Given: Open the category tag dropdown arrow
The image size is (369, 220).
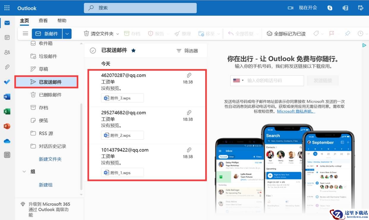Looking at the screenshot, I should [323, 34].
